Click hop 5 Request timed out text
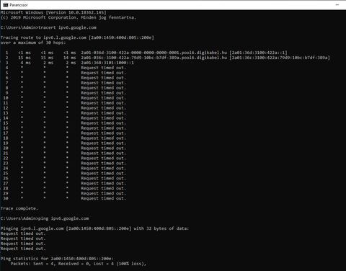The image size is (346, 271). (103, 73)
